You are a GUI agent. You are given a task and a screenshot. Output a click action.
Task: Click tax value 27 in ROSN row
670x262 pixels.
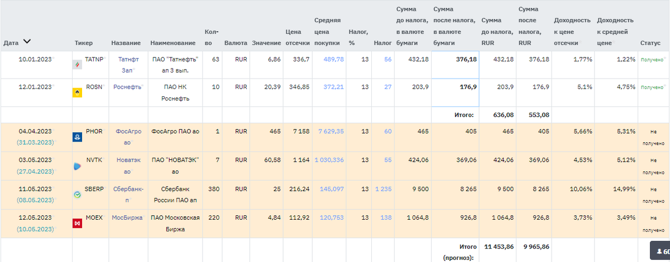tap(388, 87)
